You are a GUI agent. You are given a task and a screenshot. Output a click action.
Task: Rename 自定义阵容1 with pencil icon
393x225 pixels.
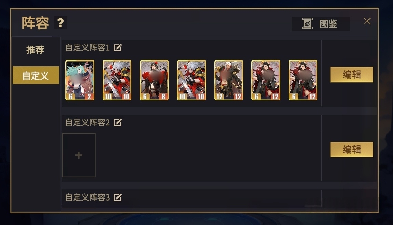click(x=117, y=48)
